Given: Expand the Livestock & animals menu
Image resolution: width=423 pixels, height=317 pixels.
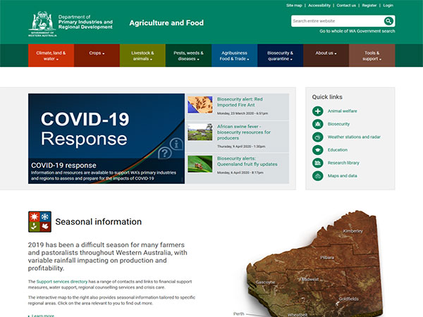Looking at the screenshot, I should (142, 56).
